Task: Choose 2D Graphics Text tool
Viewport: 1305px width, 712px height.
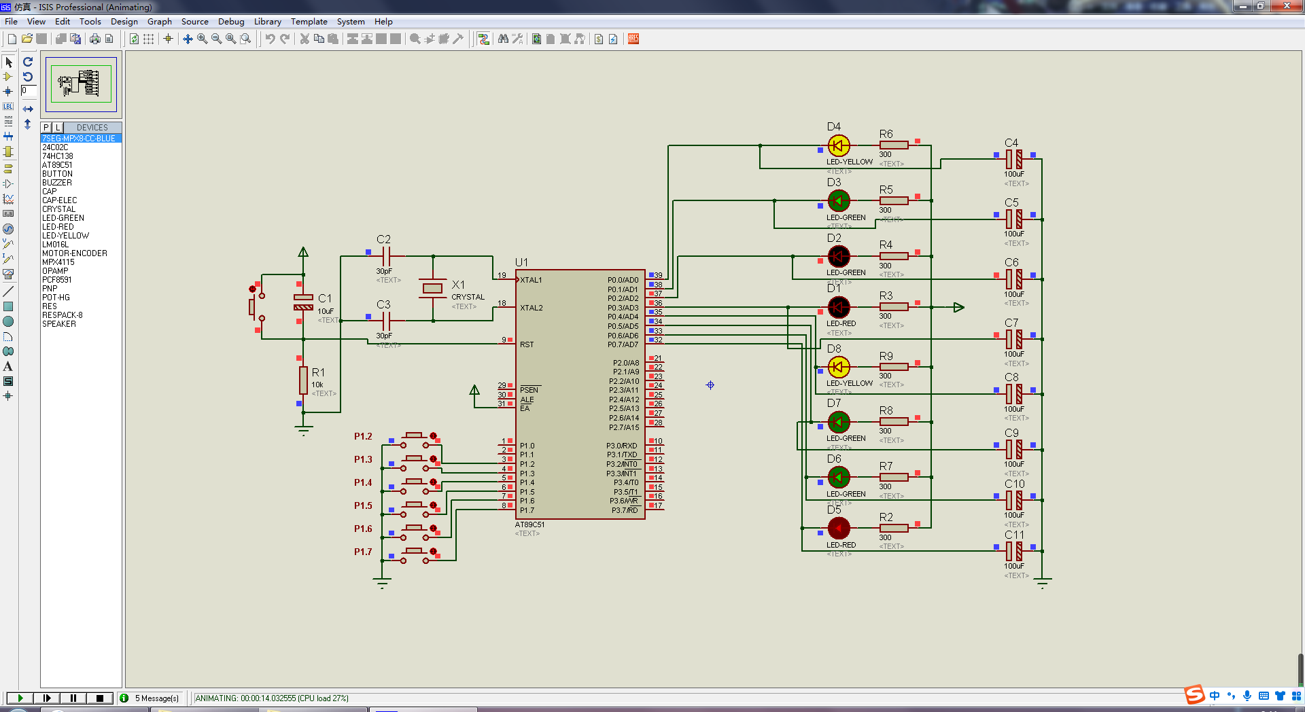Action: click(x=8, y=366)
